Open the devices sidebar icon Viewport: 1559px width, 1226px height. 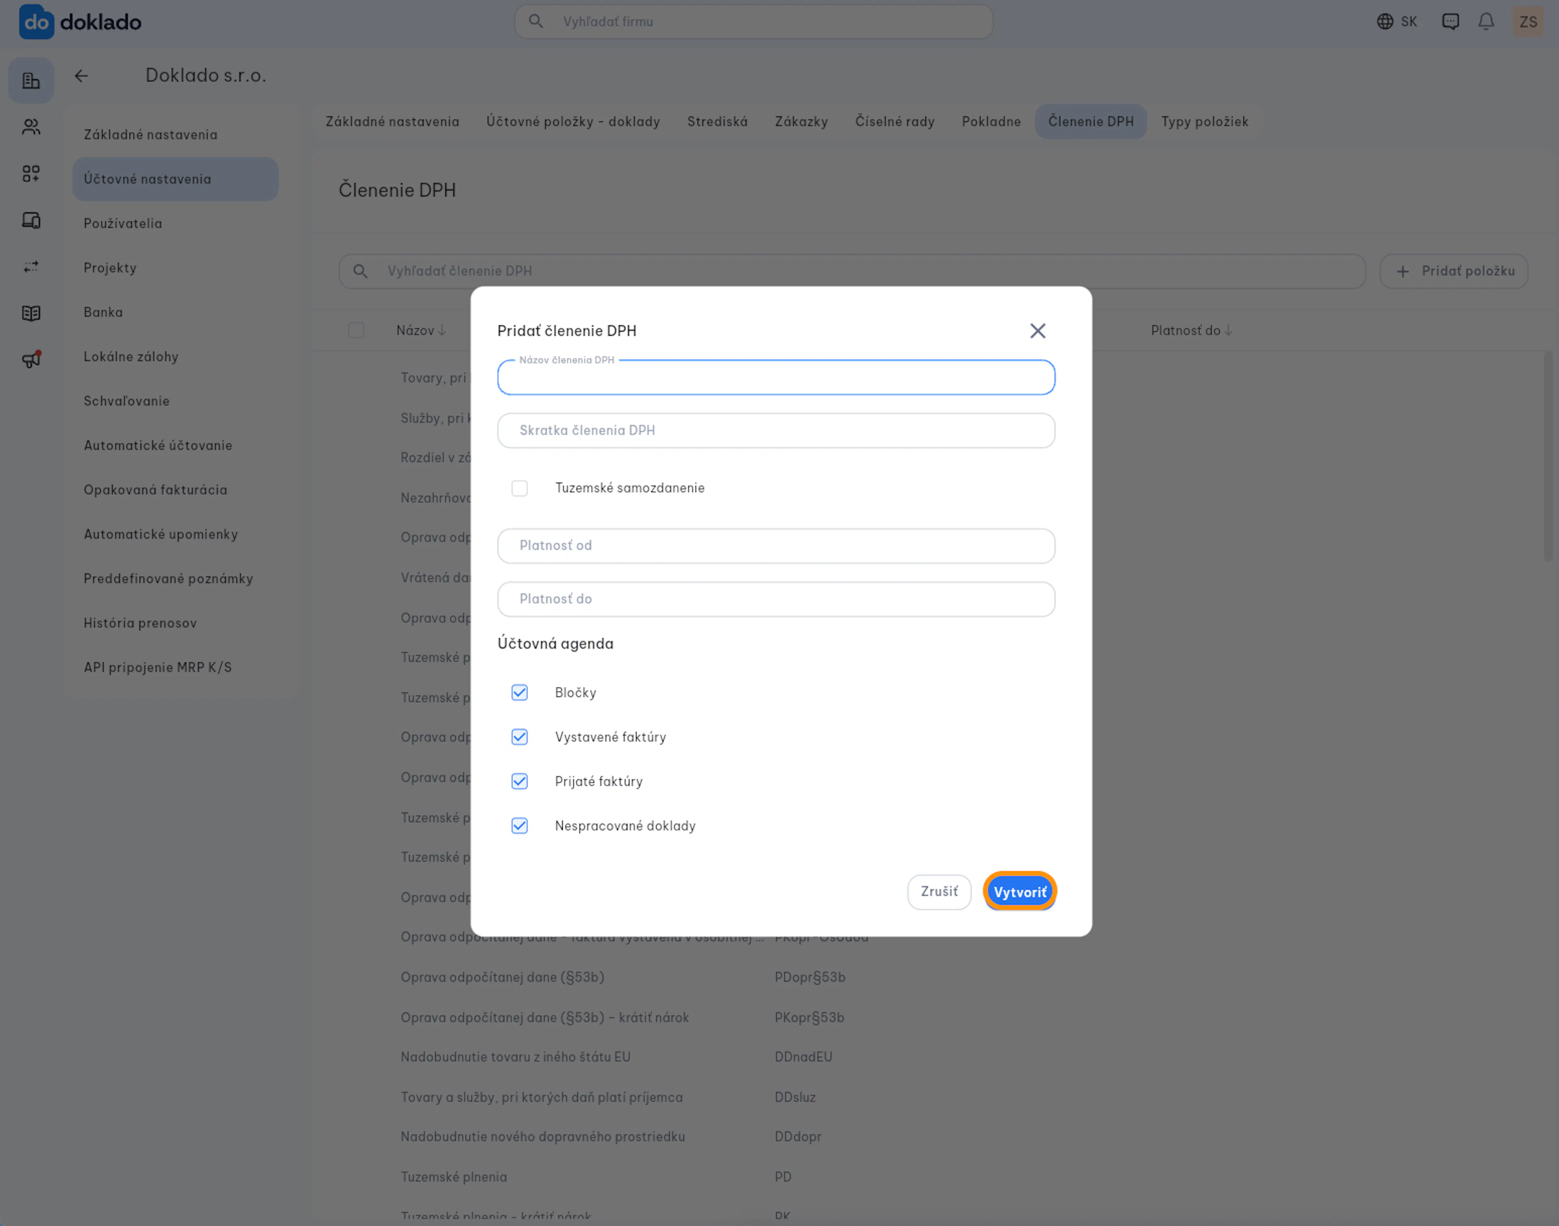pos(31,220)
